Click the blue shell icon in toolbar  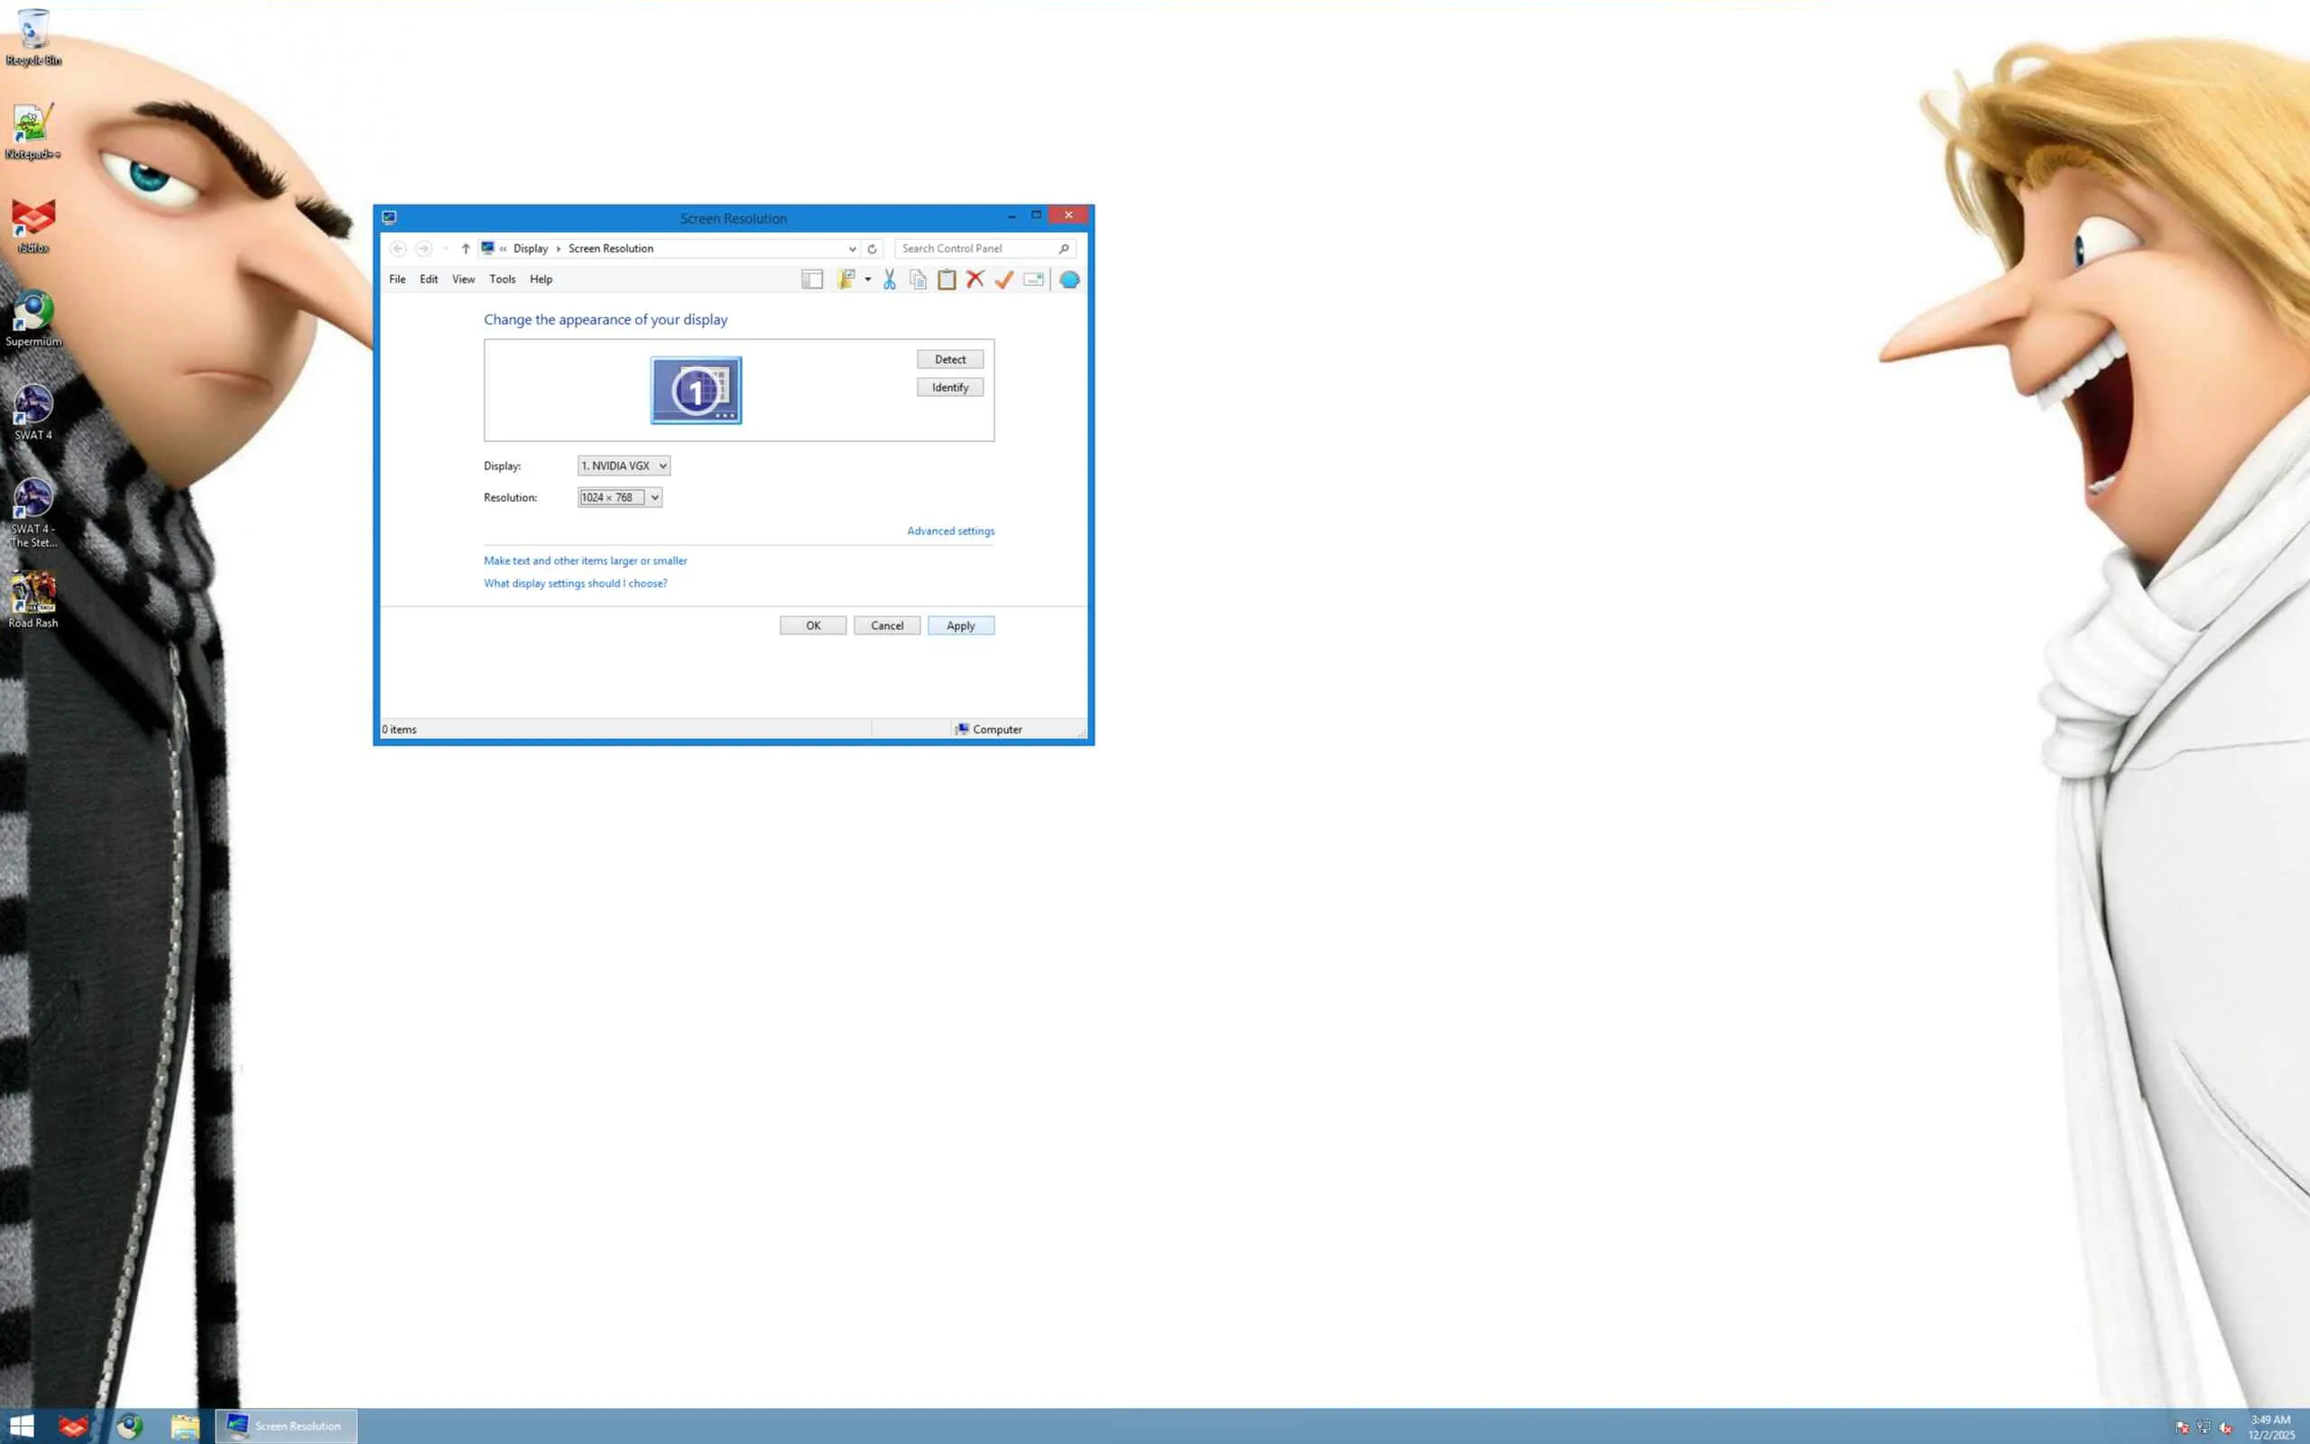1069,279
